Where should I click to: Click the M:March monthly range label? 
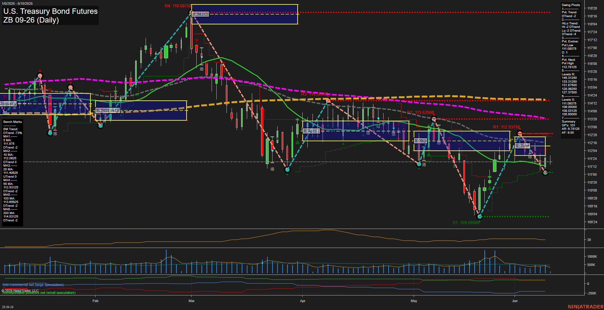[x=200, y=14]
